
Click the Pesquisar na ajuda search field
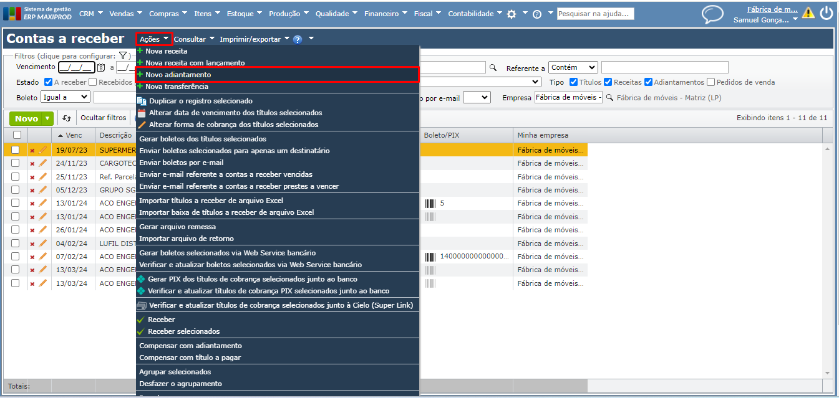click(x=595, y=14)
